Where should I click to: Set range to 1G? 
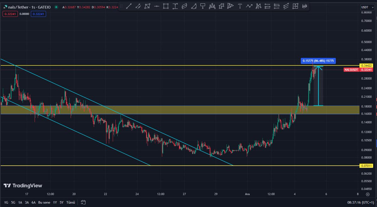[6, 202]
